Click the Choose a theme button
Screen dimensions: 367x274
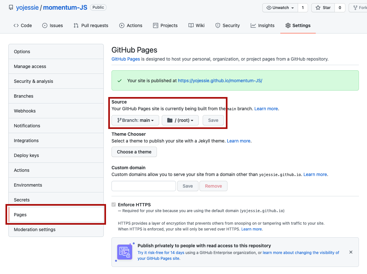[x=134, y=152]
